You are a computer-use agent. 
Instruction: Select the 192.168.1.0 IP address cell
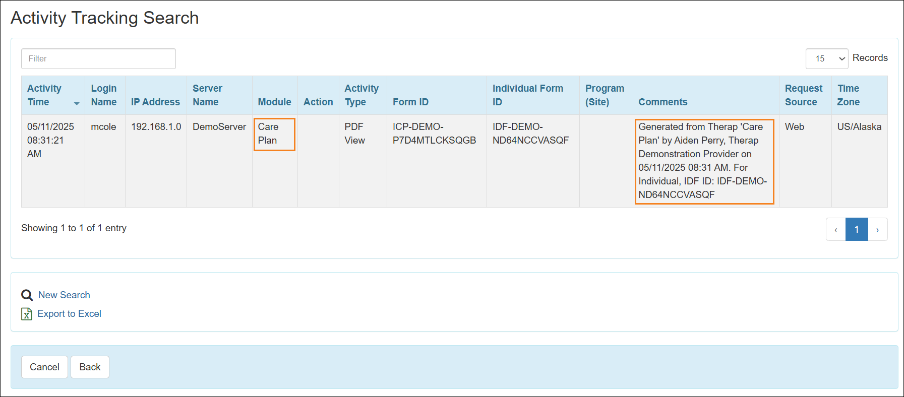click(x=156, y=161)
